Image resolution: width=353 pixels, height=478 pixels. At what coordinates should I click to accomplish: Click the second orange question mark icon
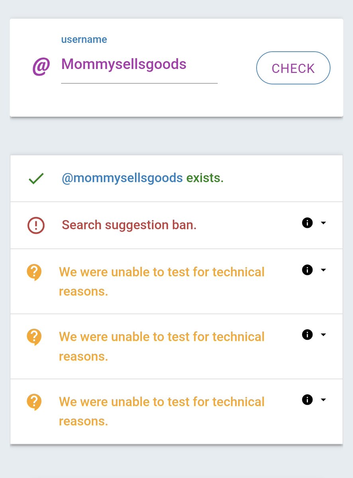[34, 337]
